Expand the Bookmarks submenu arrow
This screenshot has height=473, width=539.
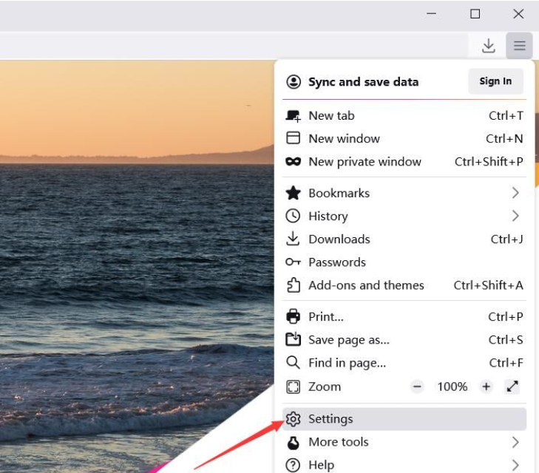(x=515, y=193)
